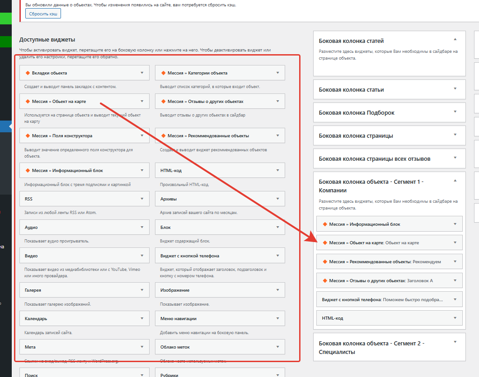Click diamond icon of available Отзывы о других объектах widget
Viewport: 479px width, 377px height.
[x=163, y=101]
